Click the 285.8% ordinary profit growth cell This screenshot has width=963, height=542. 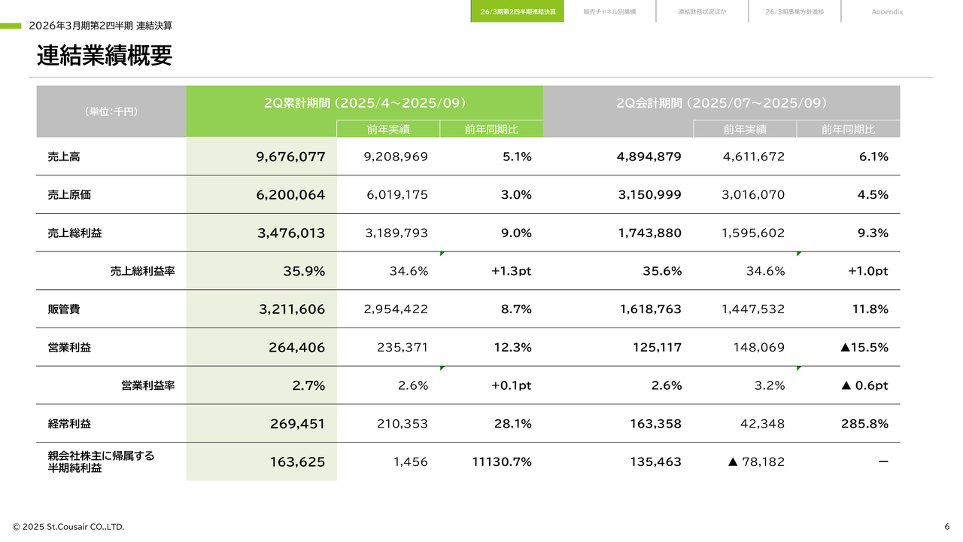point(864,424)
